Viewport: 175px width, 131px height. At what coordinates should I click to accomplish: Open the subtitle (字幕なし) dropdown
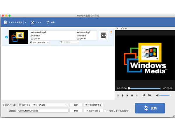69,42
